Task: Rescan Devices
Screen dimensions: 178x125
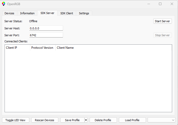Action: (45, 120)
